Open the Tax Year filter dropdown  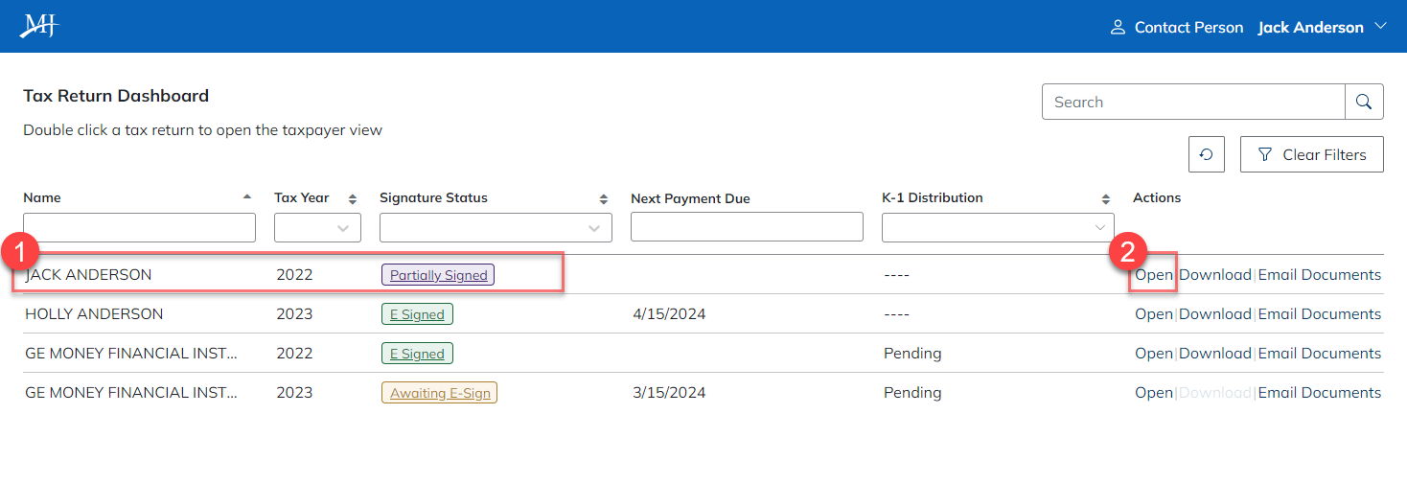pos(317,227)
